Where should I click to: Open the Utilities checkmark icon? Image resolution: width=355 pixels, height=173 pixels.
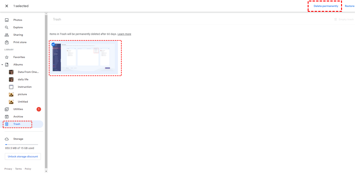(7, 109)
